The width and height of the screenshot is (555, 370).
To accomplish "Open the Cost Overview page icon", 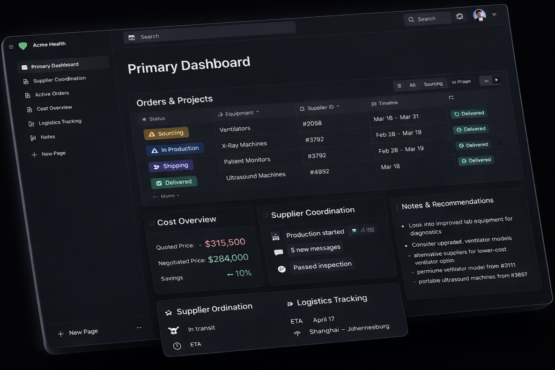I will point(29,108).
